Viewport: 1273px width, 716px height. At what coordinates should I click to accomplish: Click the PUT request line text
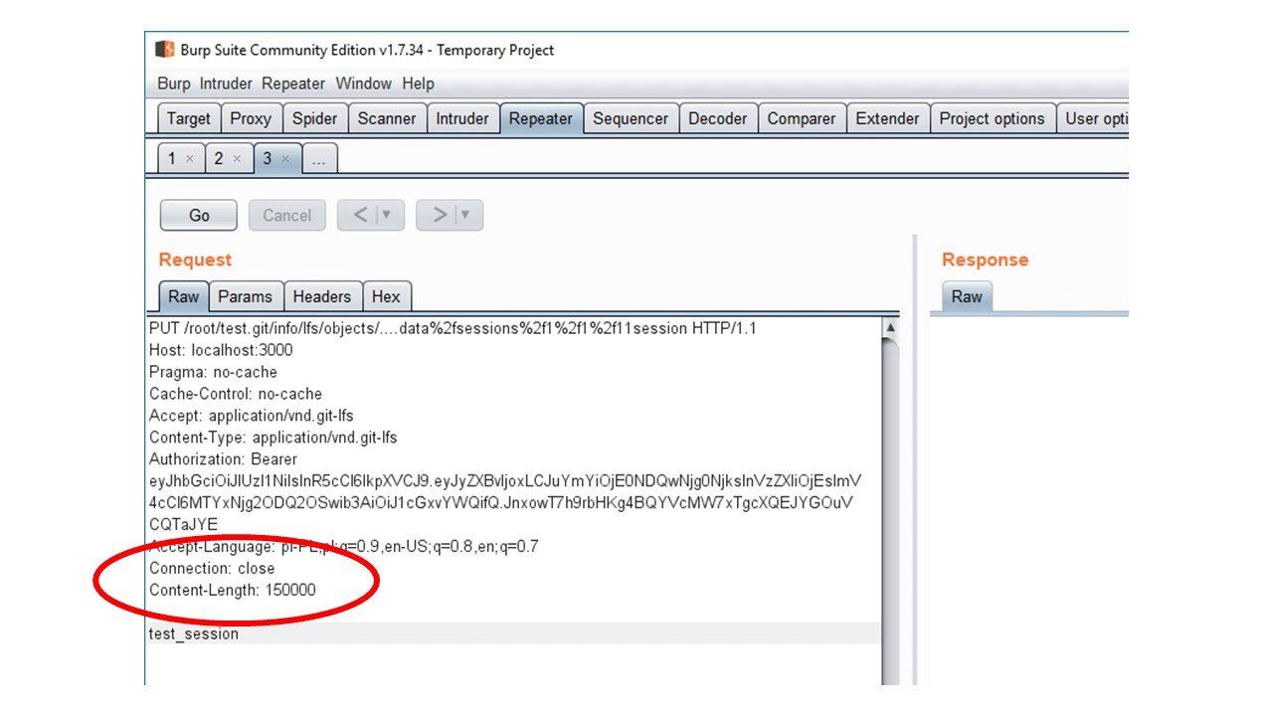[x=453, y=328]
